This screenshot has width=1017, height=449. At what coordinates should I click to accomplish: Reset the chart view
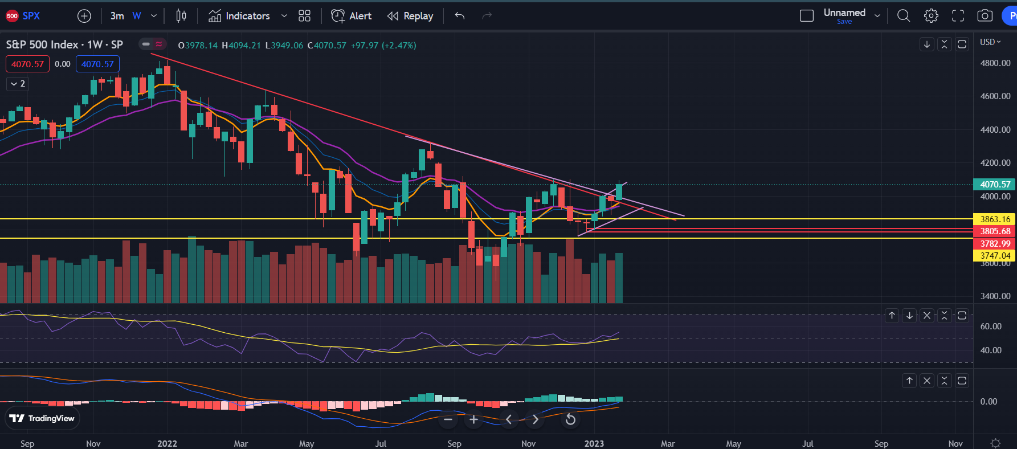click(x=570, y=420)
